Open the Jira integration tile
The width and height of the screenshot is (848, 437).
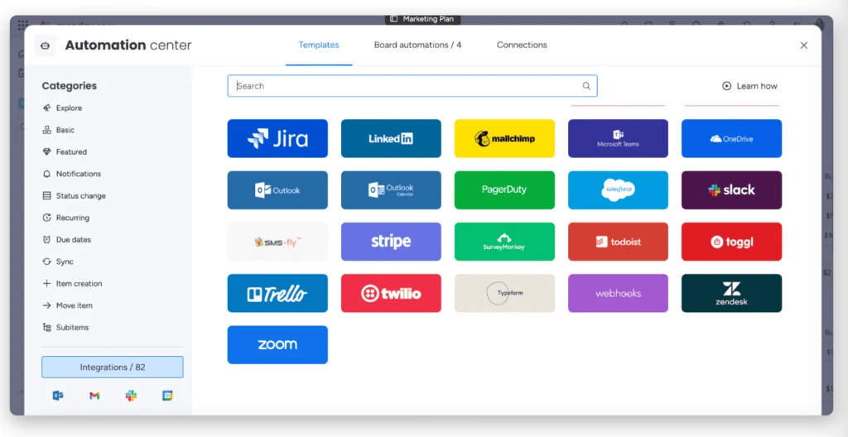tap(277, 138)
